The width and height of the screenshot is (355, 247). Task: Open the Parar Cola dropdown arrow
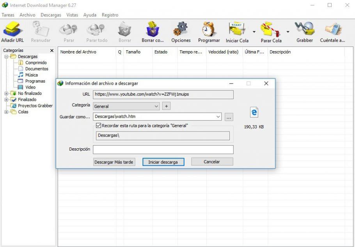(288, 32)
